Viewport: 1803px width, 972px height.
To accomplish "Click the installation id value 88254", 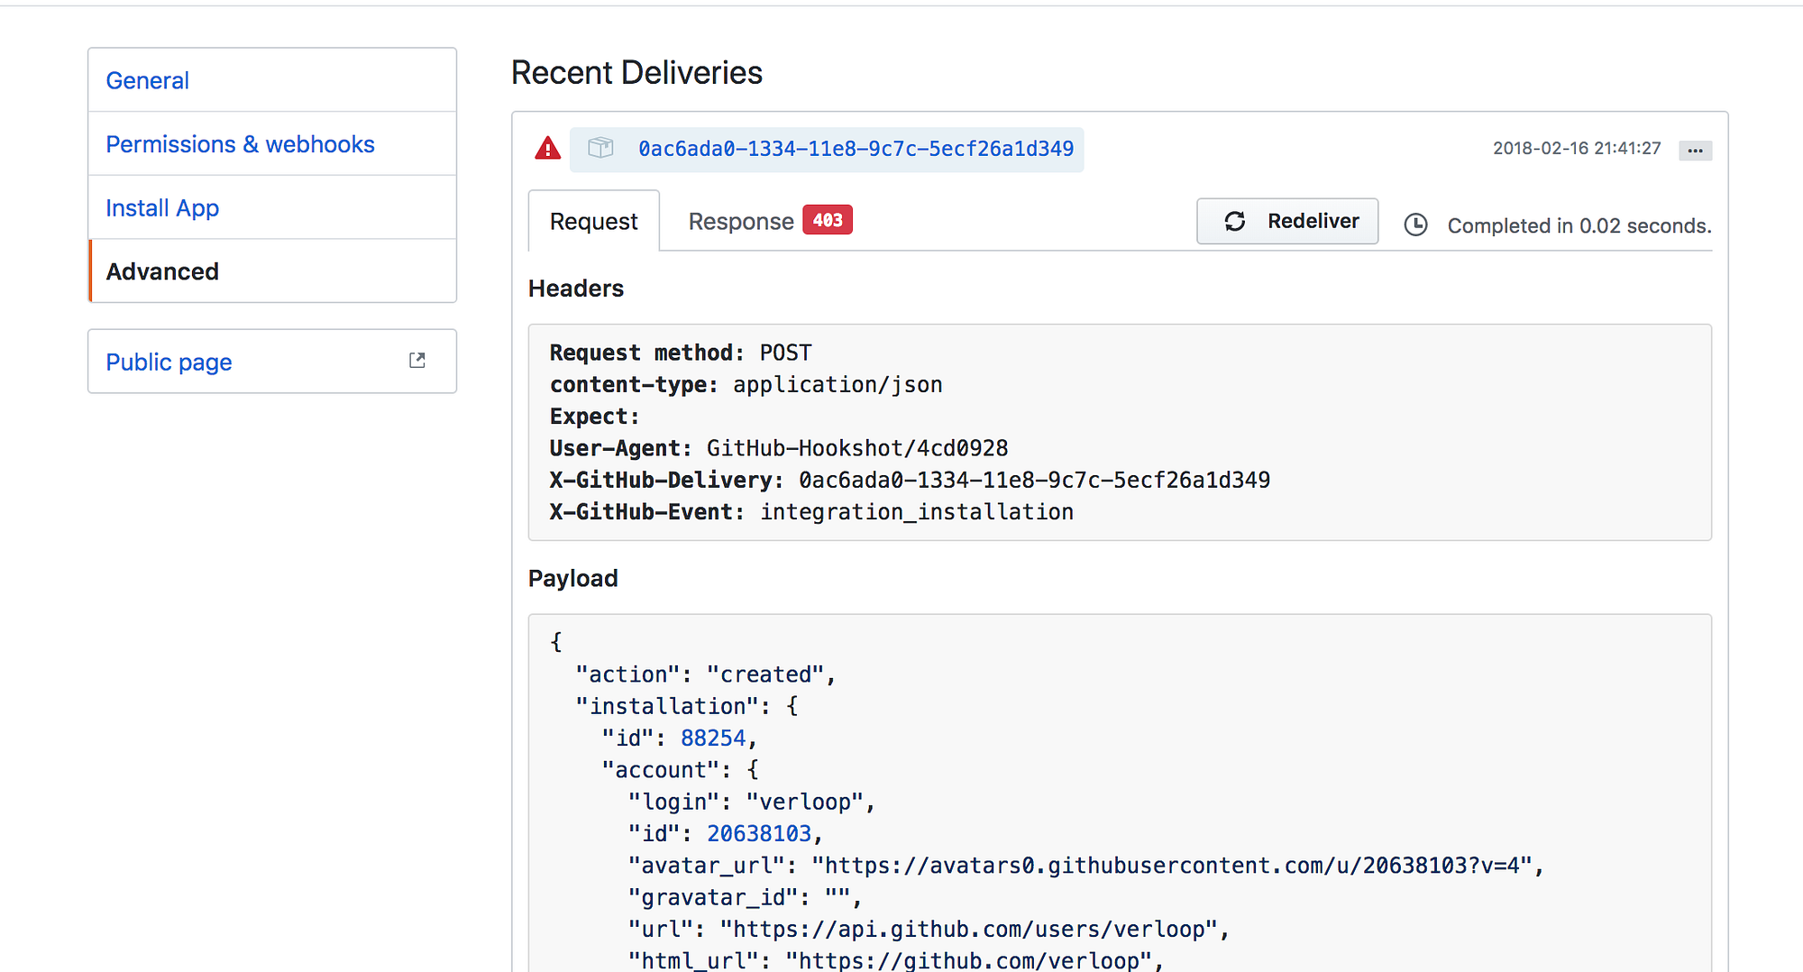I will click(713, 738).
